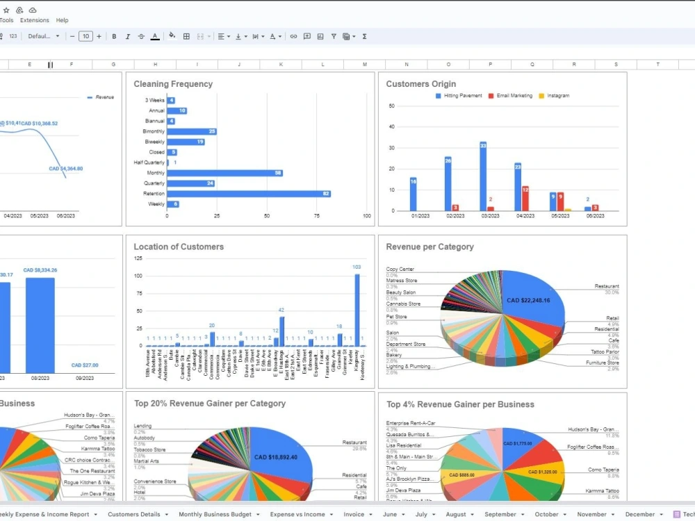Click the Hitting Pavement blue legend swatch

(439, 96)
